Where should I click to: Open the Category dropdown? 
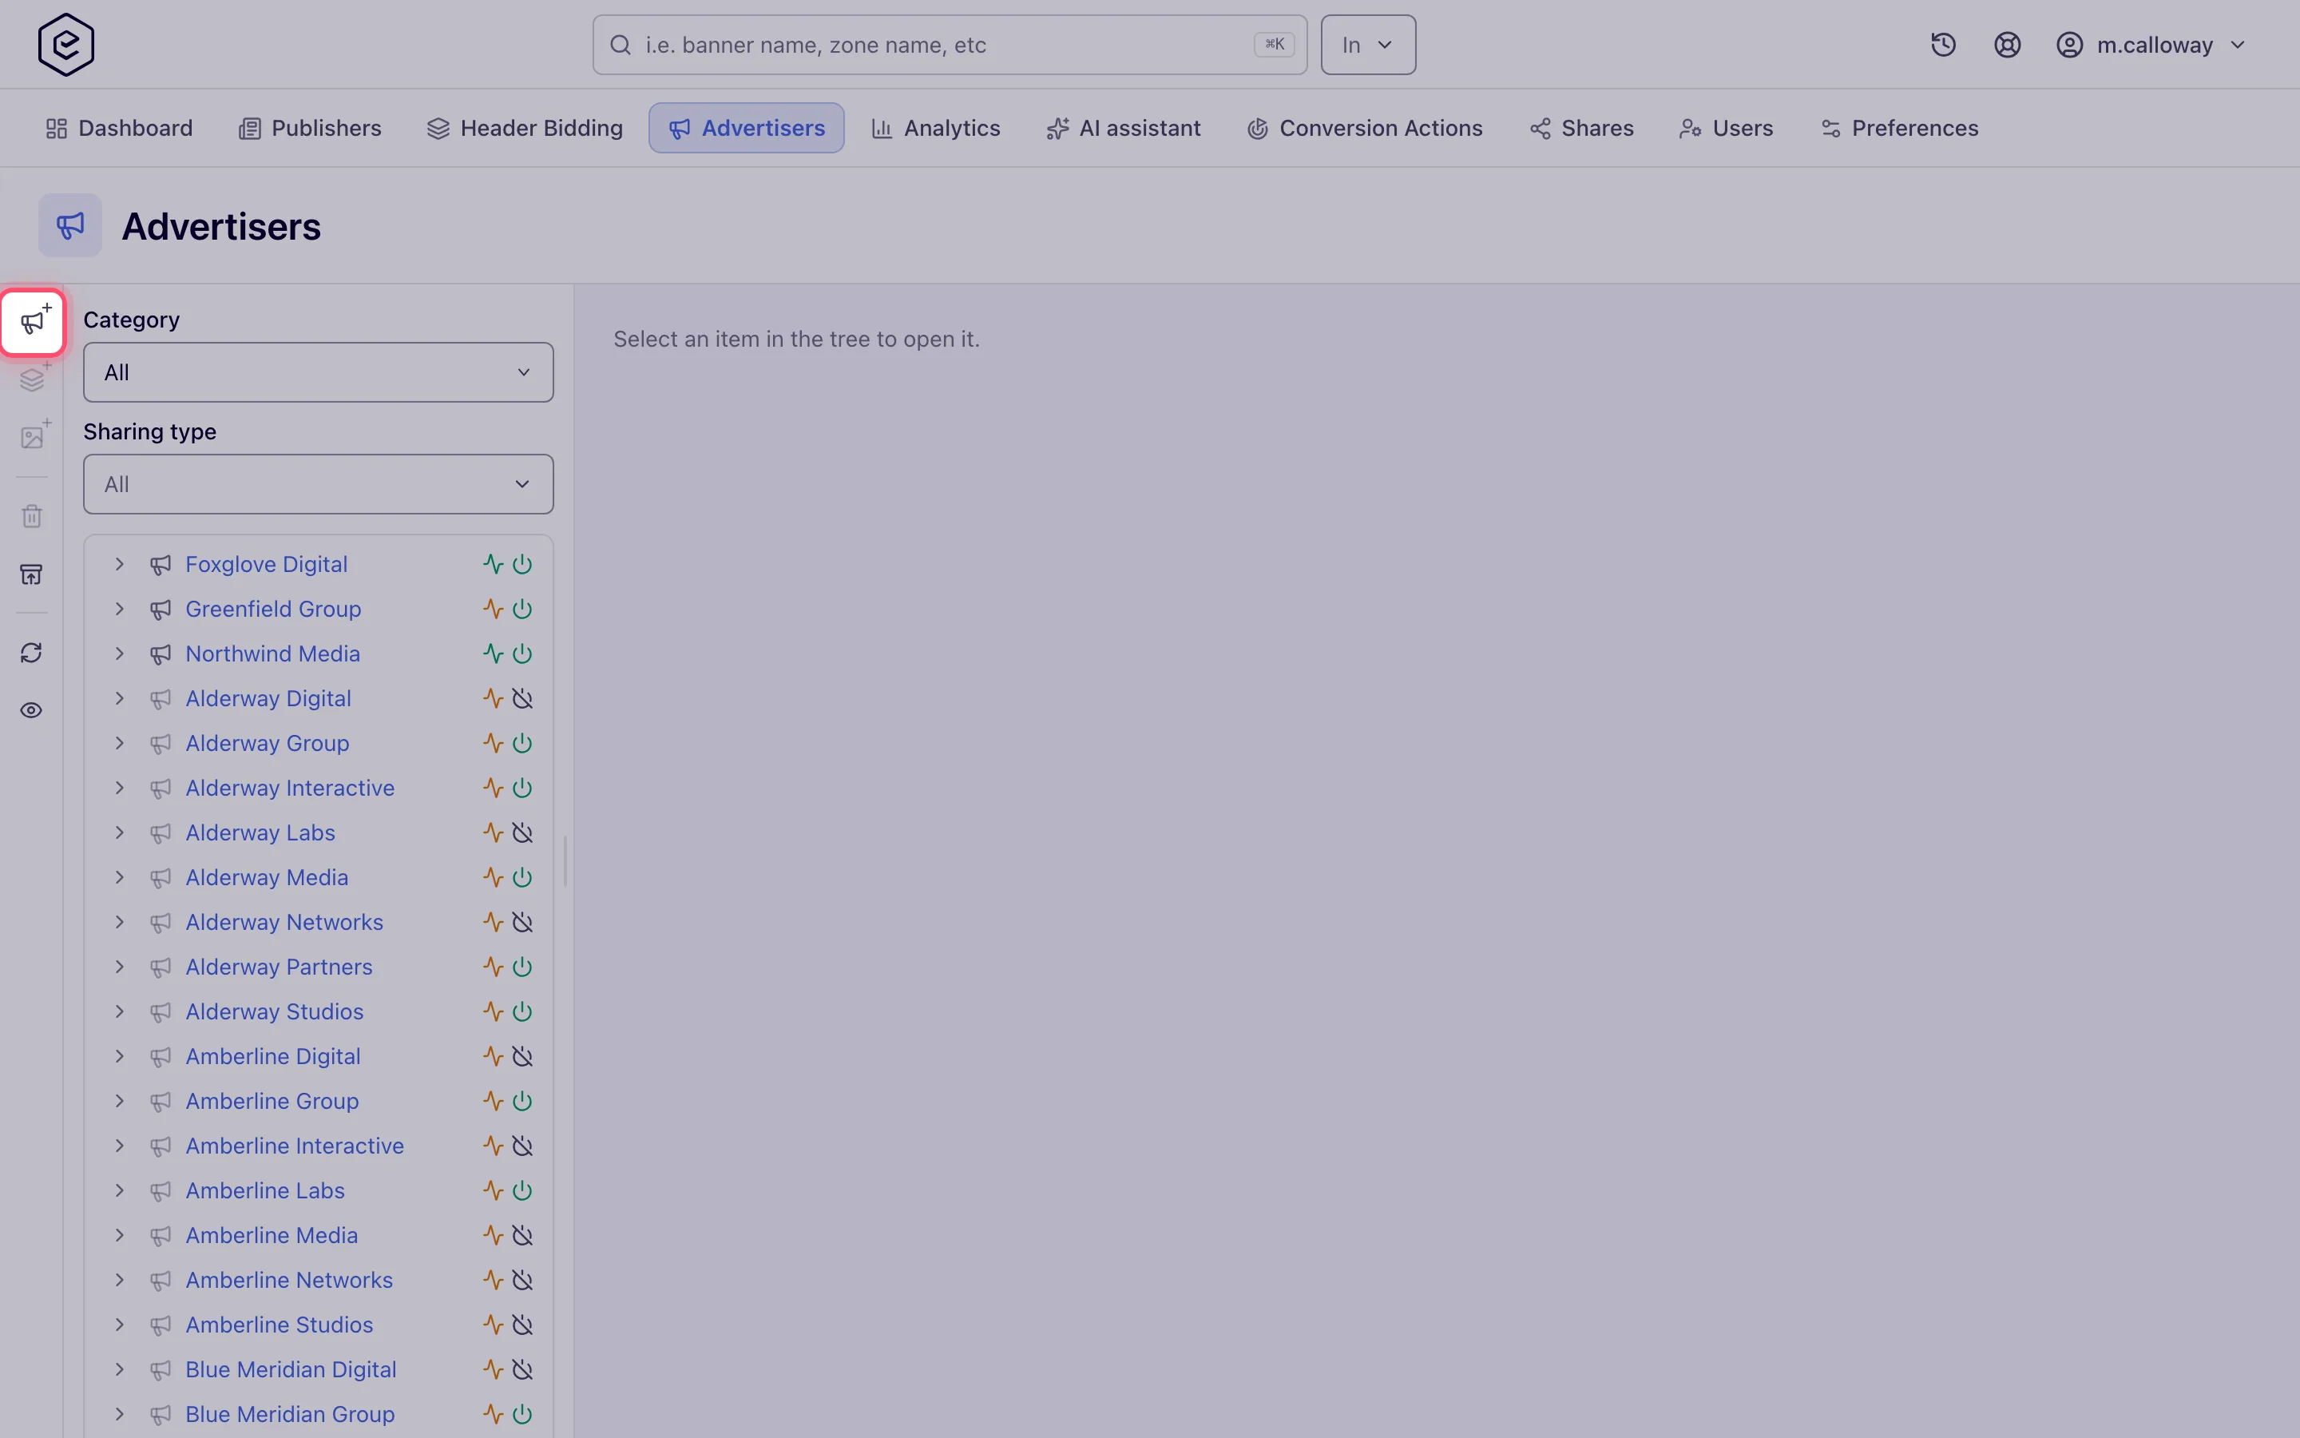coord(319,371)
